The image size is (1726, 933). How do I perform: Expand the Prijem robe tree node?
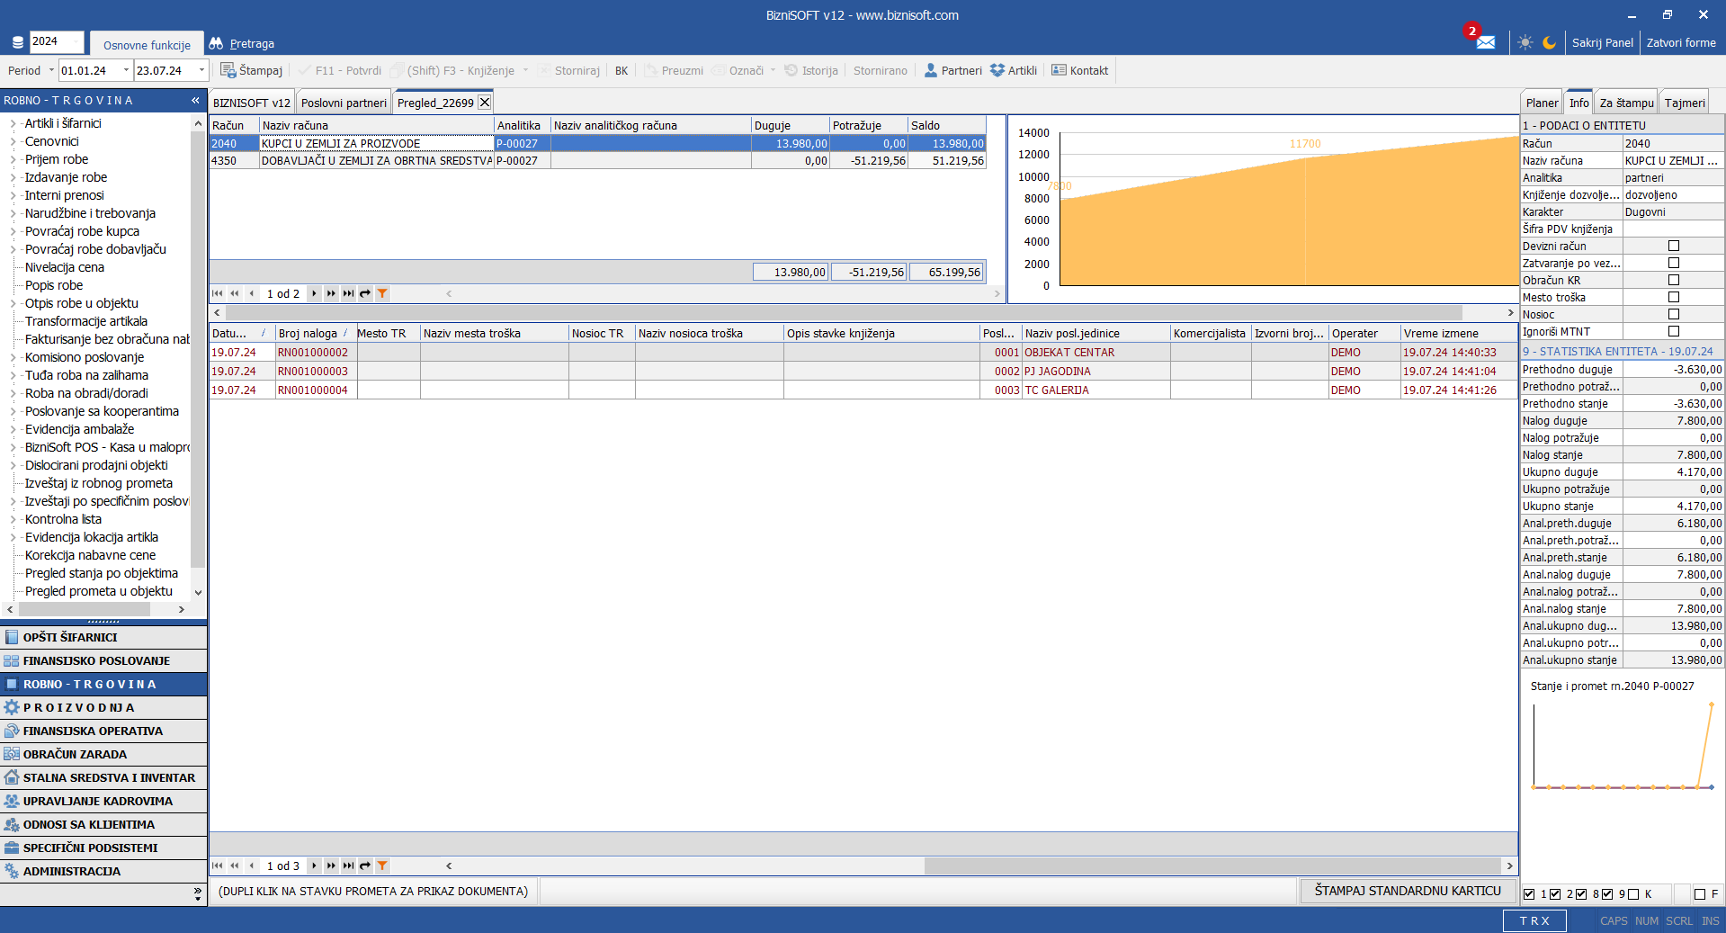click(13, 159)
